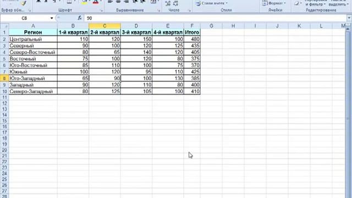The image size is (352, 198).
Task: Click the decrease decimal places icon
Action: click(x=176, y=3)
